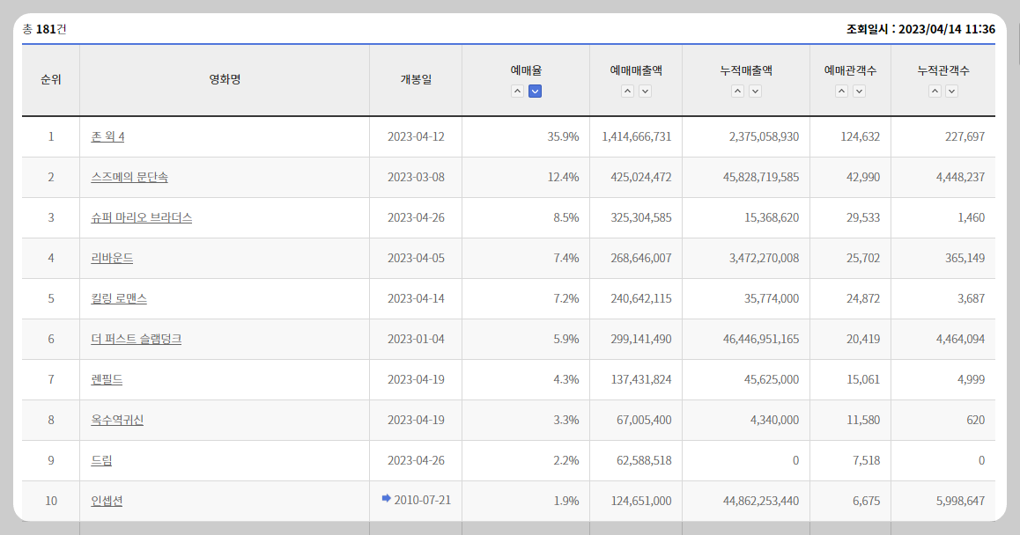Sort 예매관객수 column ascending
The width and height of the screenshot is (1020, 535).
[x=839, y=91]
